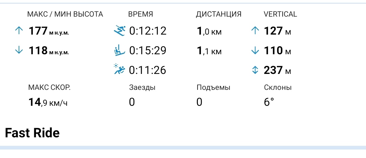Tap the Склоны value of 6°

(x=269, y=102)
